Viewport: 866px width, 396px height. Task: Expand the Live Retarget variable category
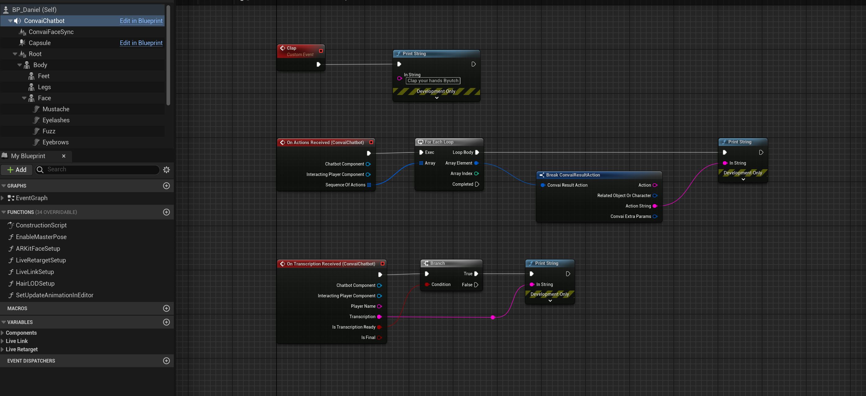[x=2, y=349]
